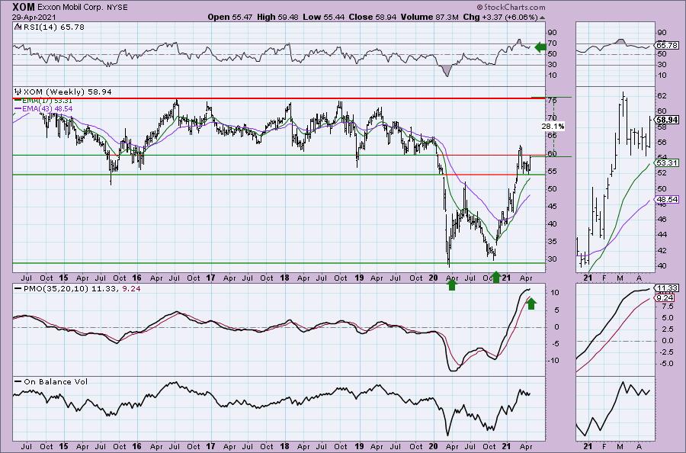Click the black On Balance Vol legend line
Image resolution: width=686 pixels, height=453 pixels.
pyautogui.click(x=18, y=381)
